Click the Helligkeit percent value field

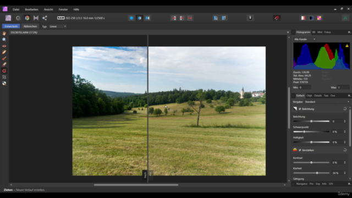(x=337, y=142)
